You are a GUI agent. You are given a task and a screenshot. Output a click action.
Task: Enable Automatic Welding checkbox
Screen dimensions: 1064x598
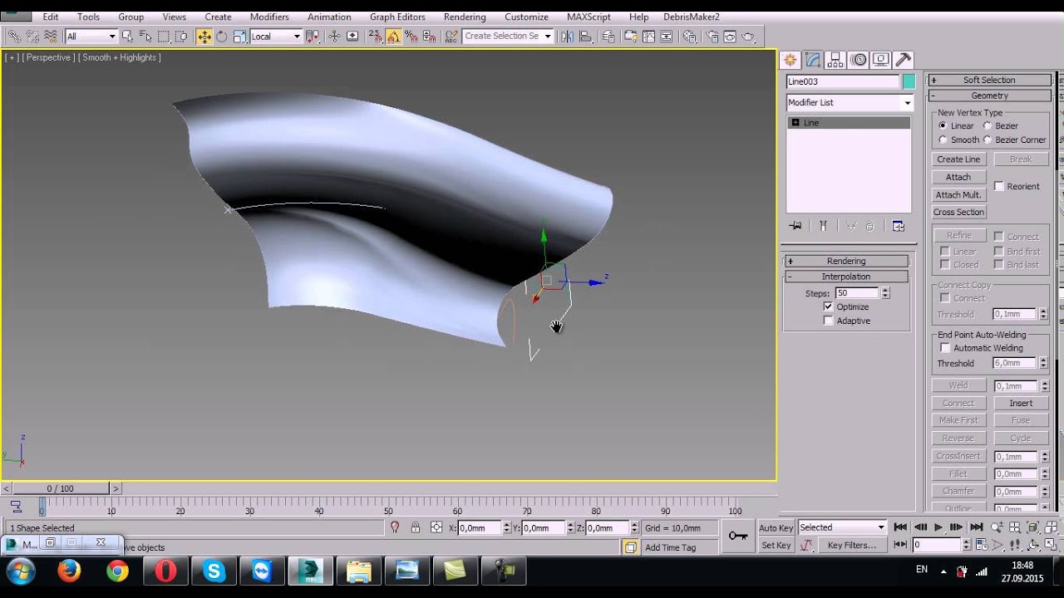[944, 348]
